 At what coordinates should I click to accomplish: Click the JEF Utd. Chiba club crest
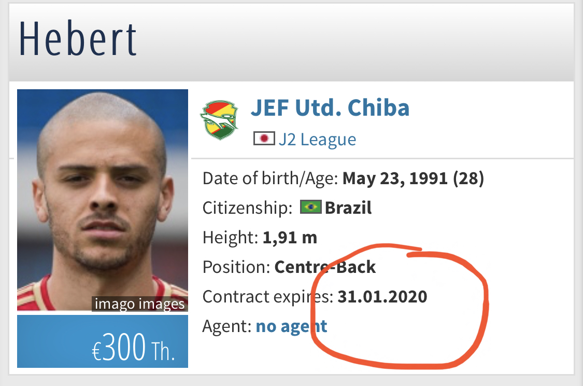(219, 120)
